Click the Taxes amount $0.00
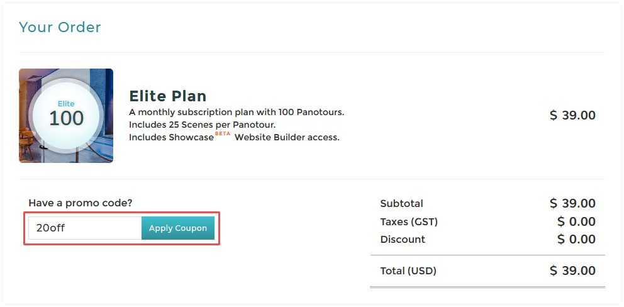The width and height of the screenshot is (624, 307). [576, 221]
